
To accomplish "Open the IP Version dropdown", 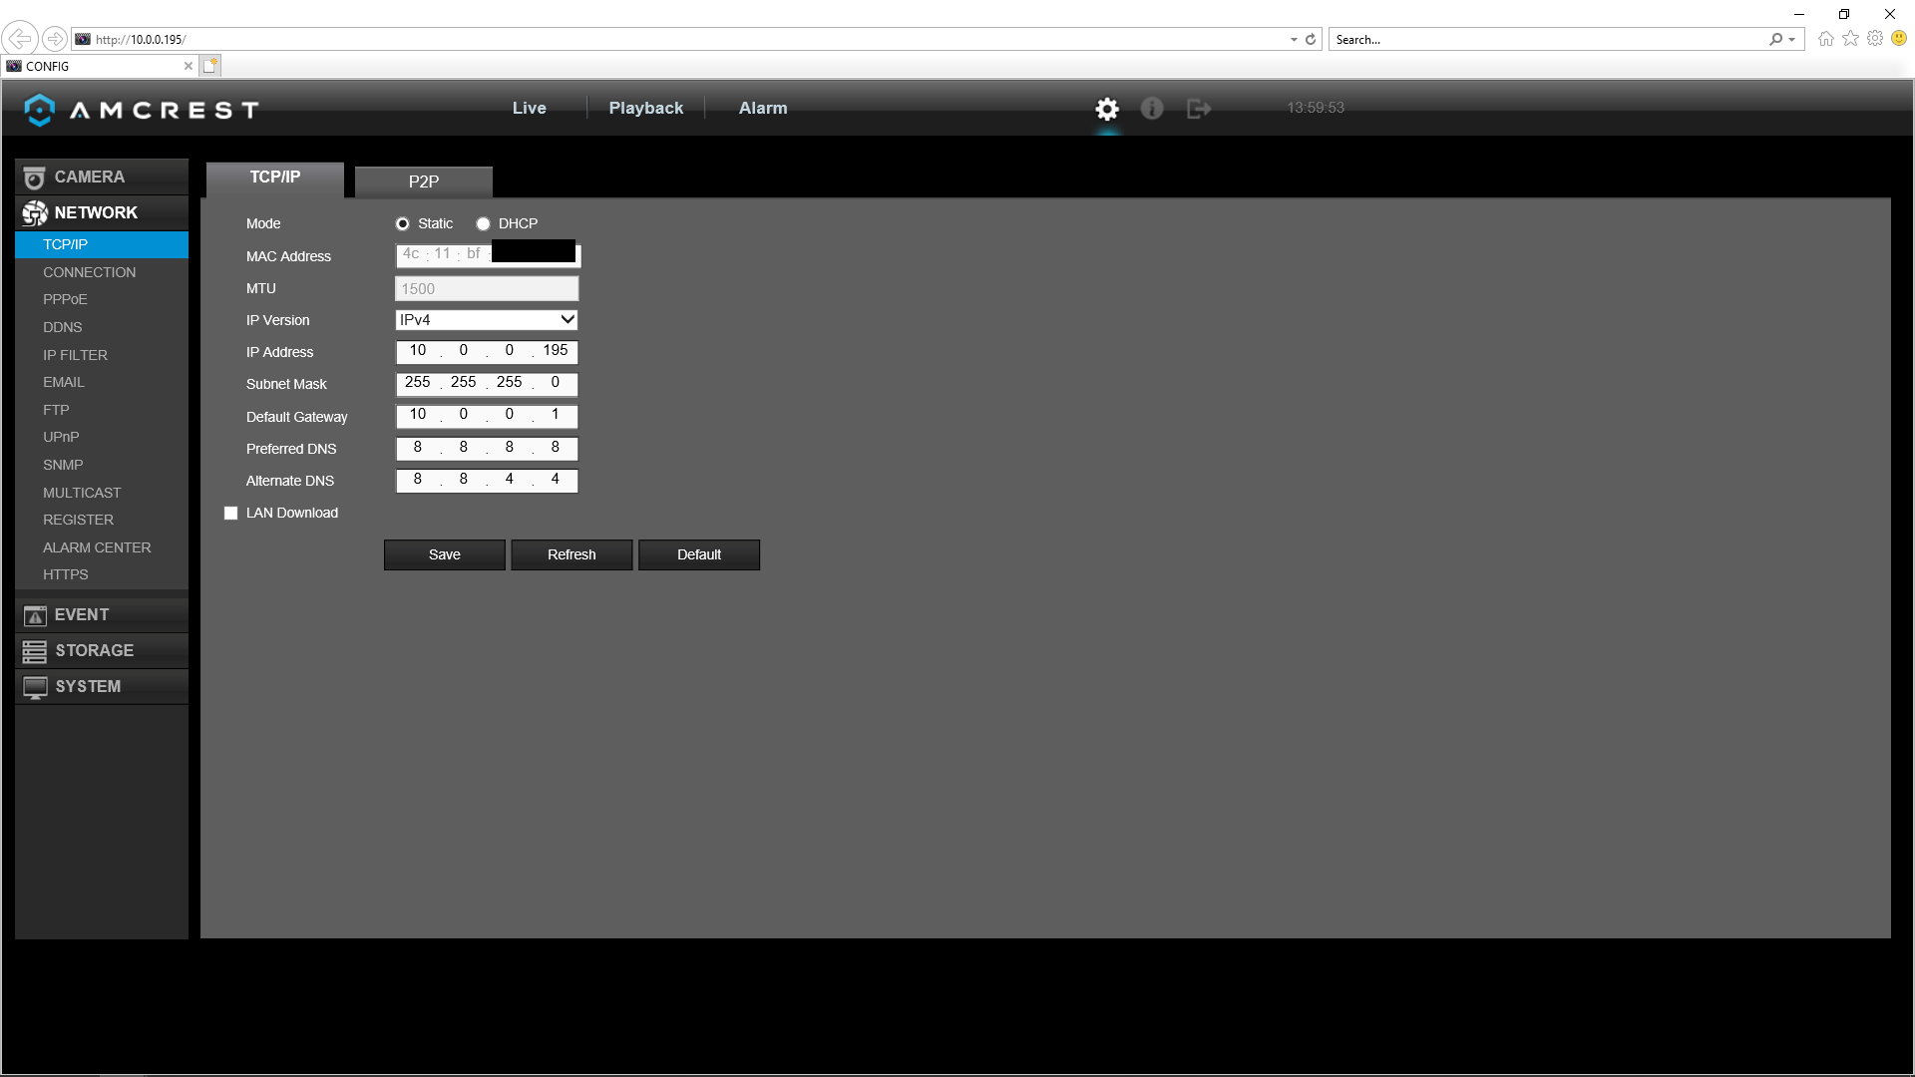I will (x=487, y=320).
